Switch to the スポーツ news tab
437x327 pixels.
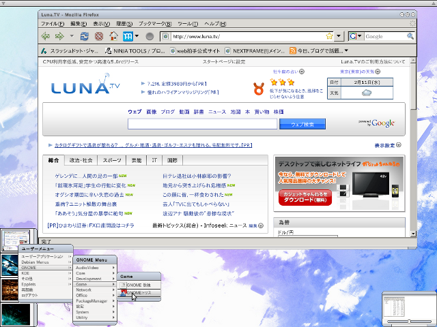(x=112, y=160)
